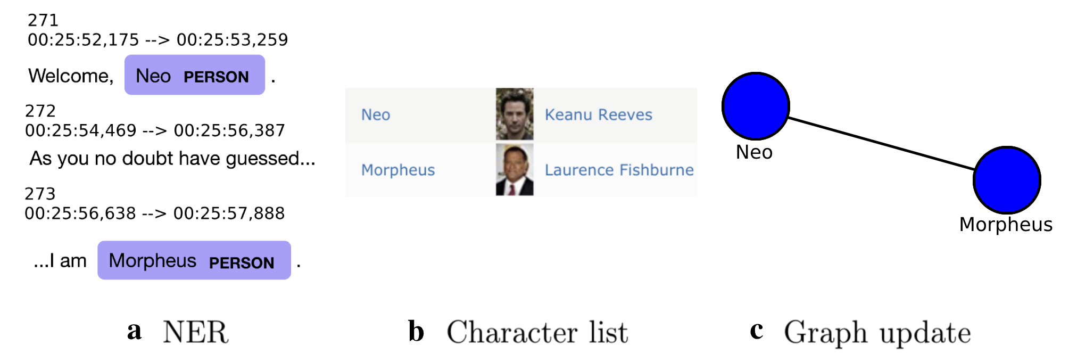
Task: Click the Morpheus character link
Action: (398, 170)
